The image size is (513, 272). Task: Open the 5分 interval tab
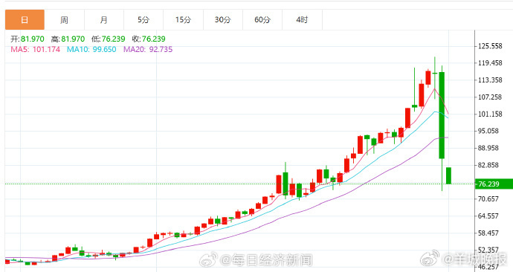point(143,20)
